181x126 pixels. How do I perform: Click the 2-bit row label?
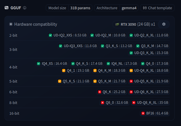coord(13,35)
